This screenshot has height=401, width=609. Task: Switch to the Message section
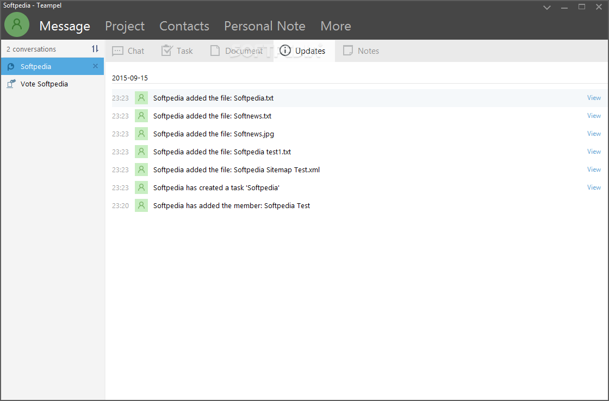(65, 26)
